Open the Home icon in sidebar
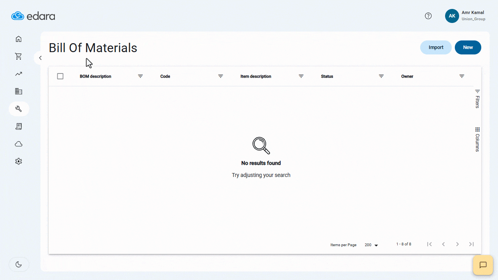 click(x=19, y=39)
